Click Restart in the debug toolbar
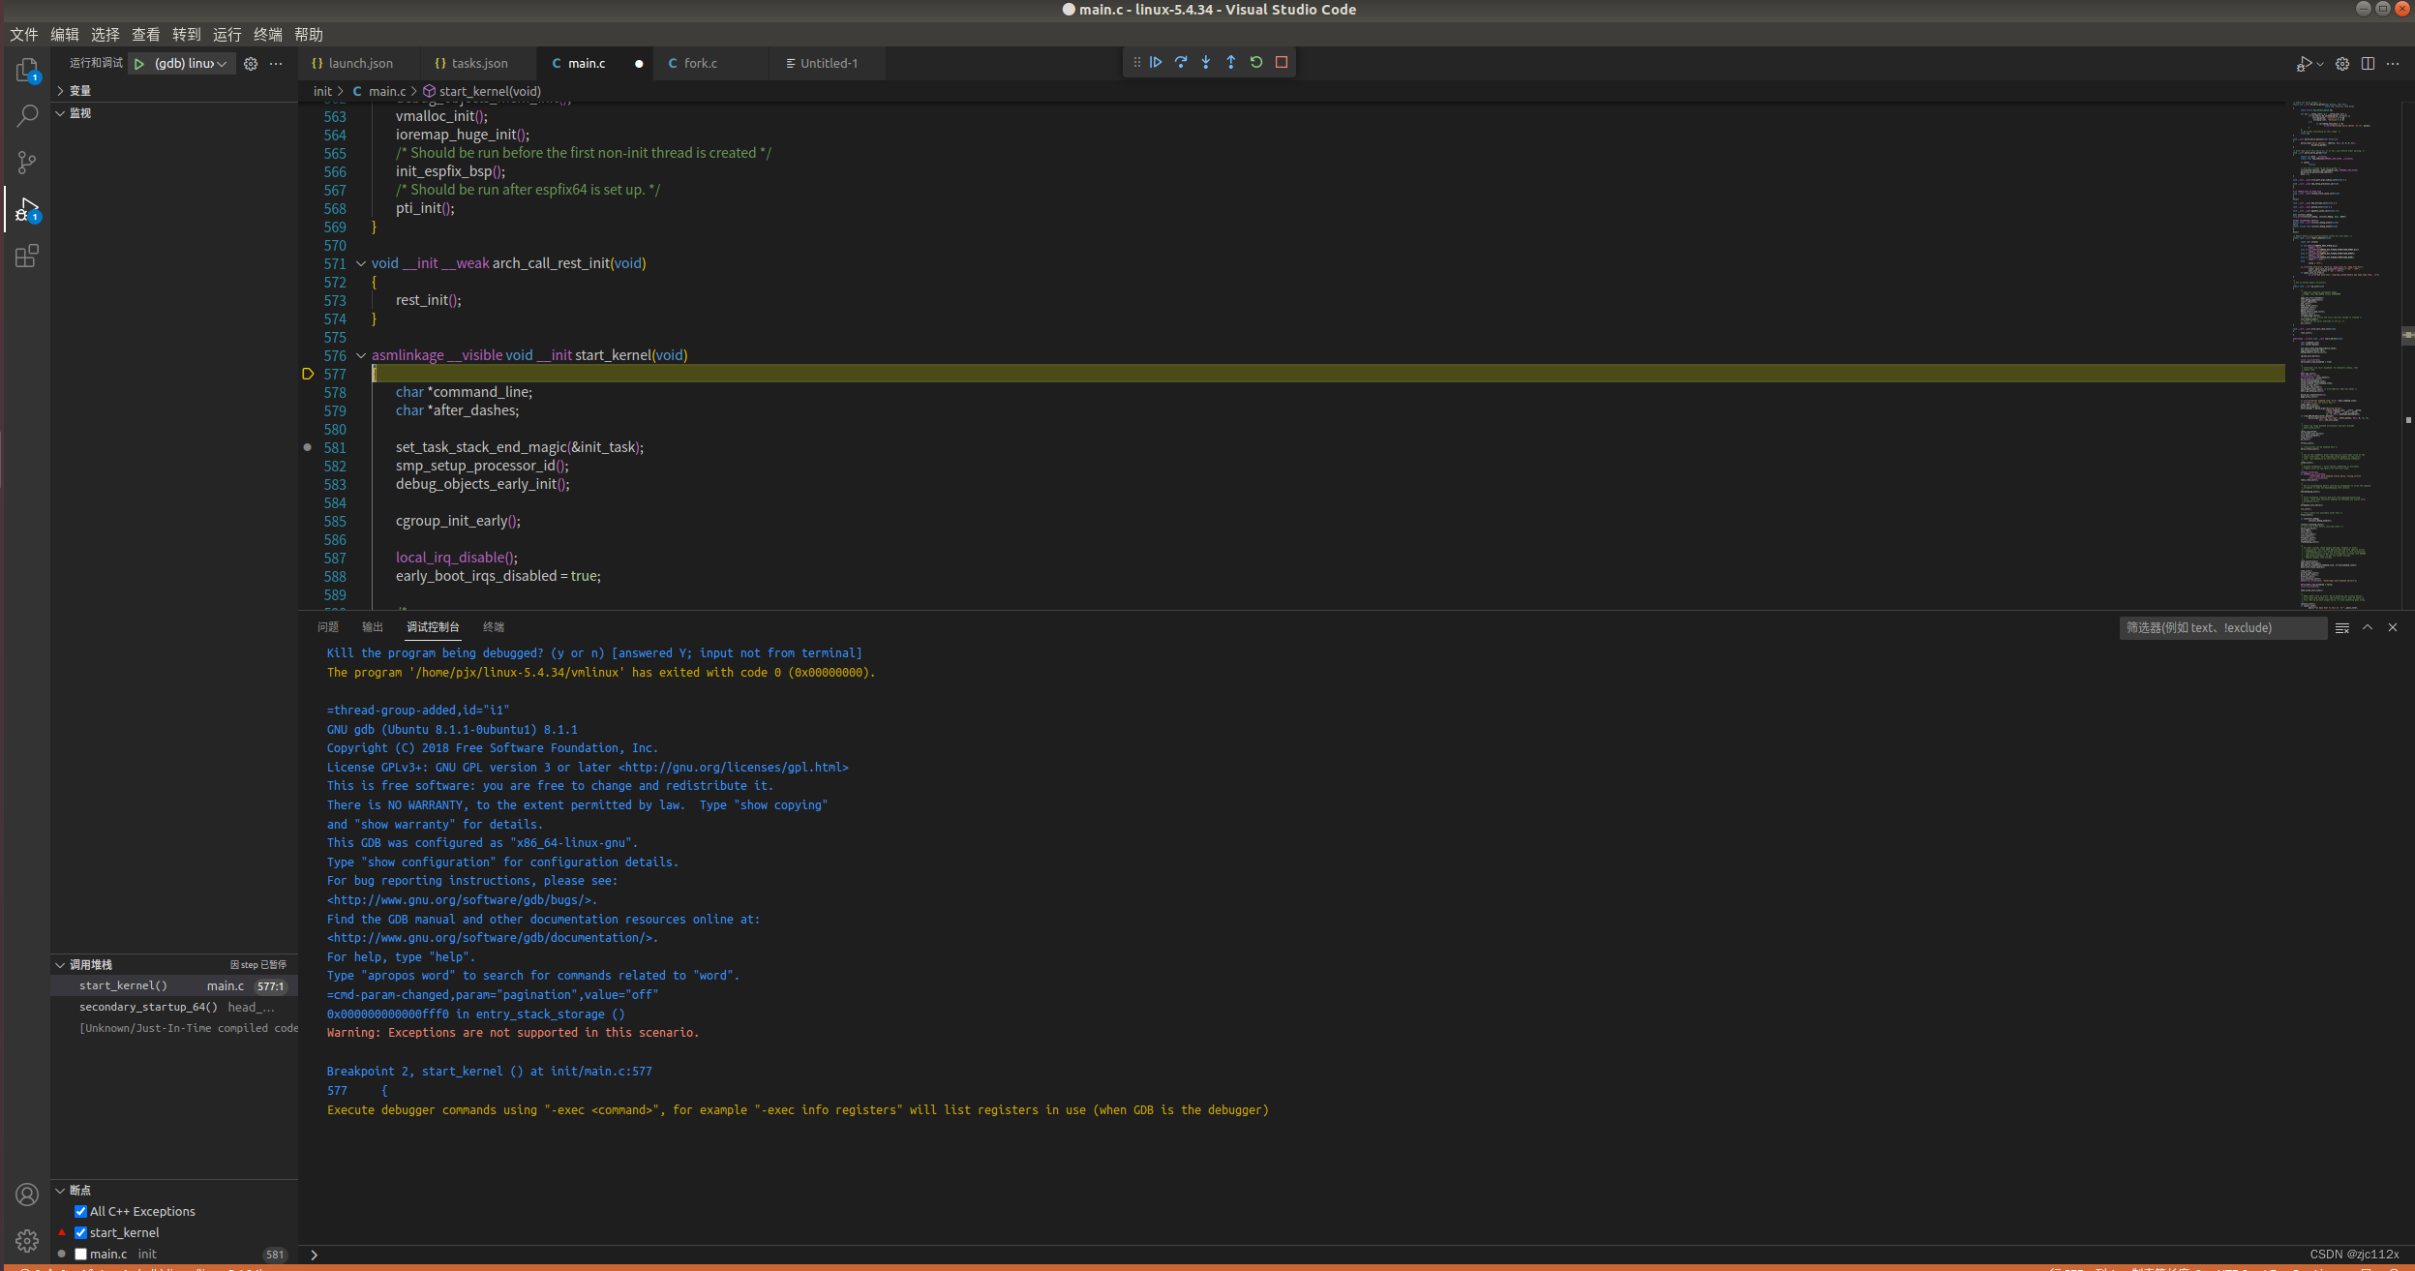The height and width of the screenshot is (1271, 2415). (x=1256, y=62)
